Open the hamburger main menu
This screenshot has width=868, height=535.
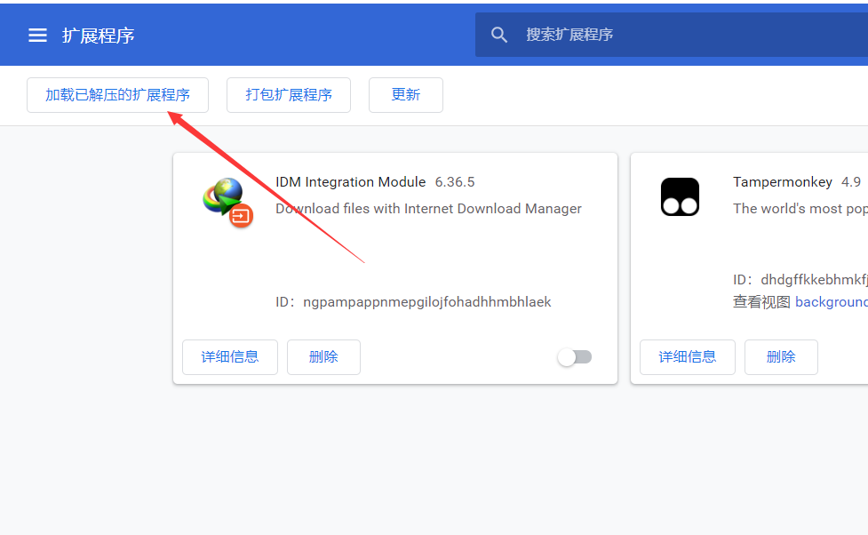pos(37,36)
